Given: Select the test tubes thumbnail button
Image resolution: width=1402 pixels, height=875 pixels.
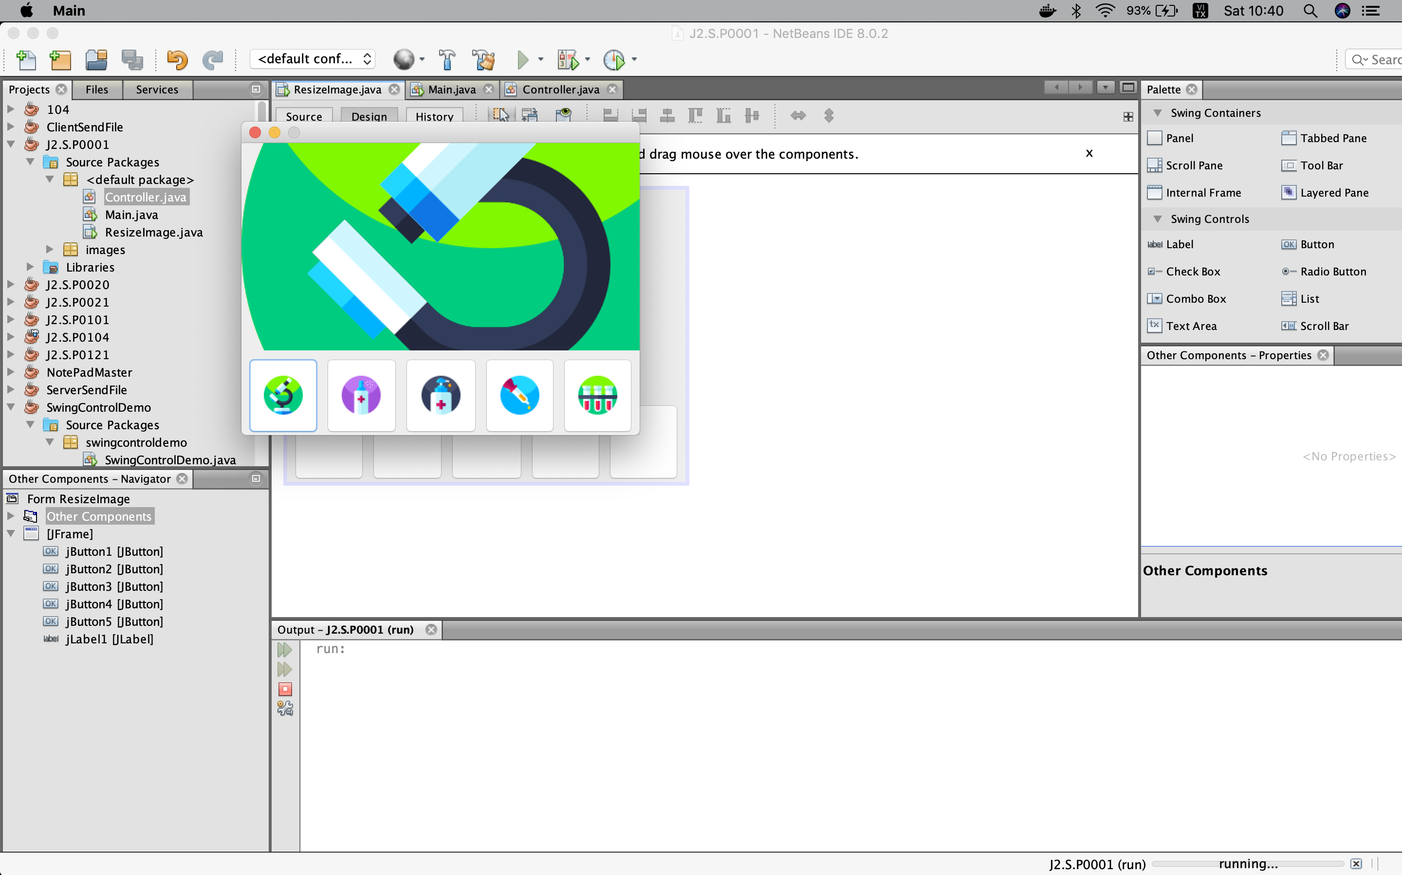Looking at the screenshot, I should [597, 395].
